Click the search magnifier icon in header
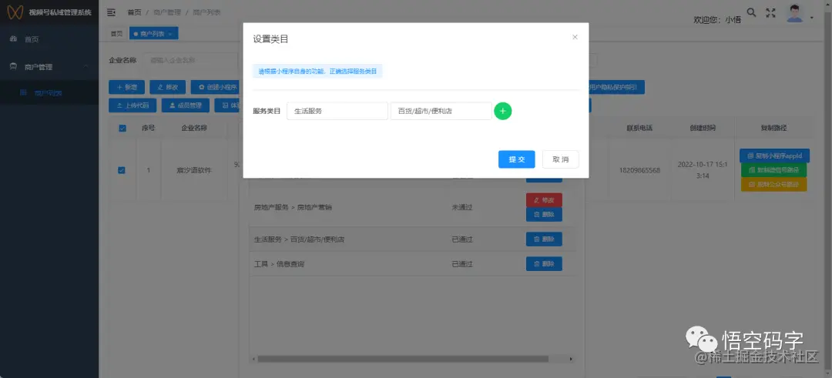 [x=751, y=12]
